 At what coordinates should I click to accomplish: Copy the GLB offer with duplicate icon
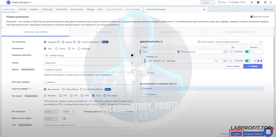tap(258, 61)
